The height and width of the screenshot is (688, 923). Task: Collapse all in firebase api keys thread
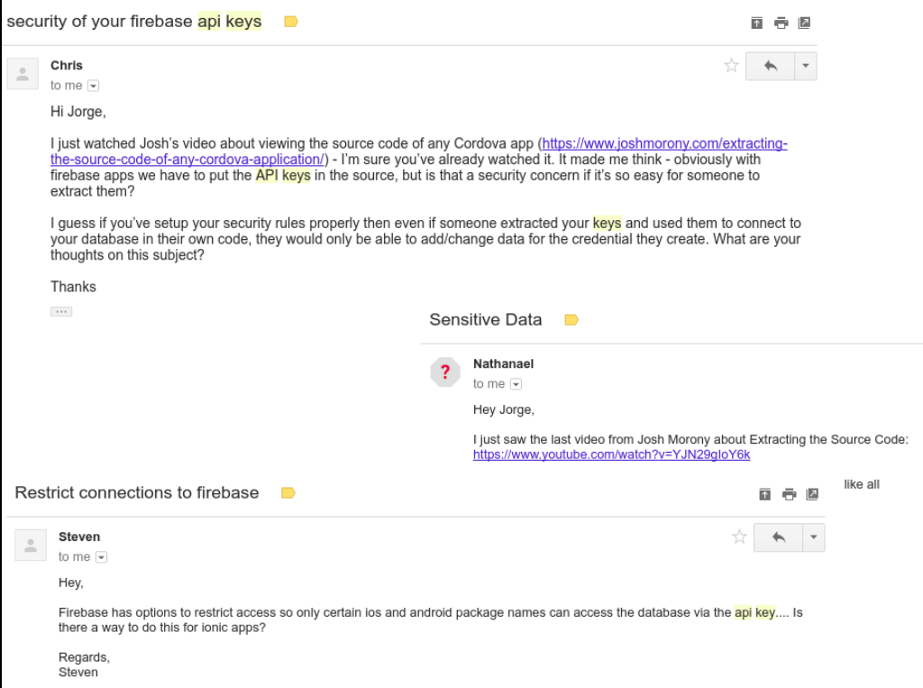[x=758, y=23]
